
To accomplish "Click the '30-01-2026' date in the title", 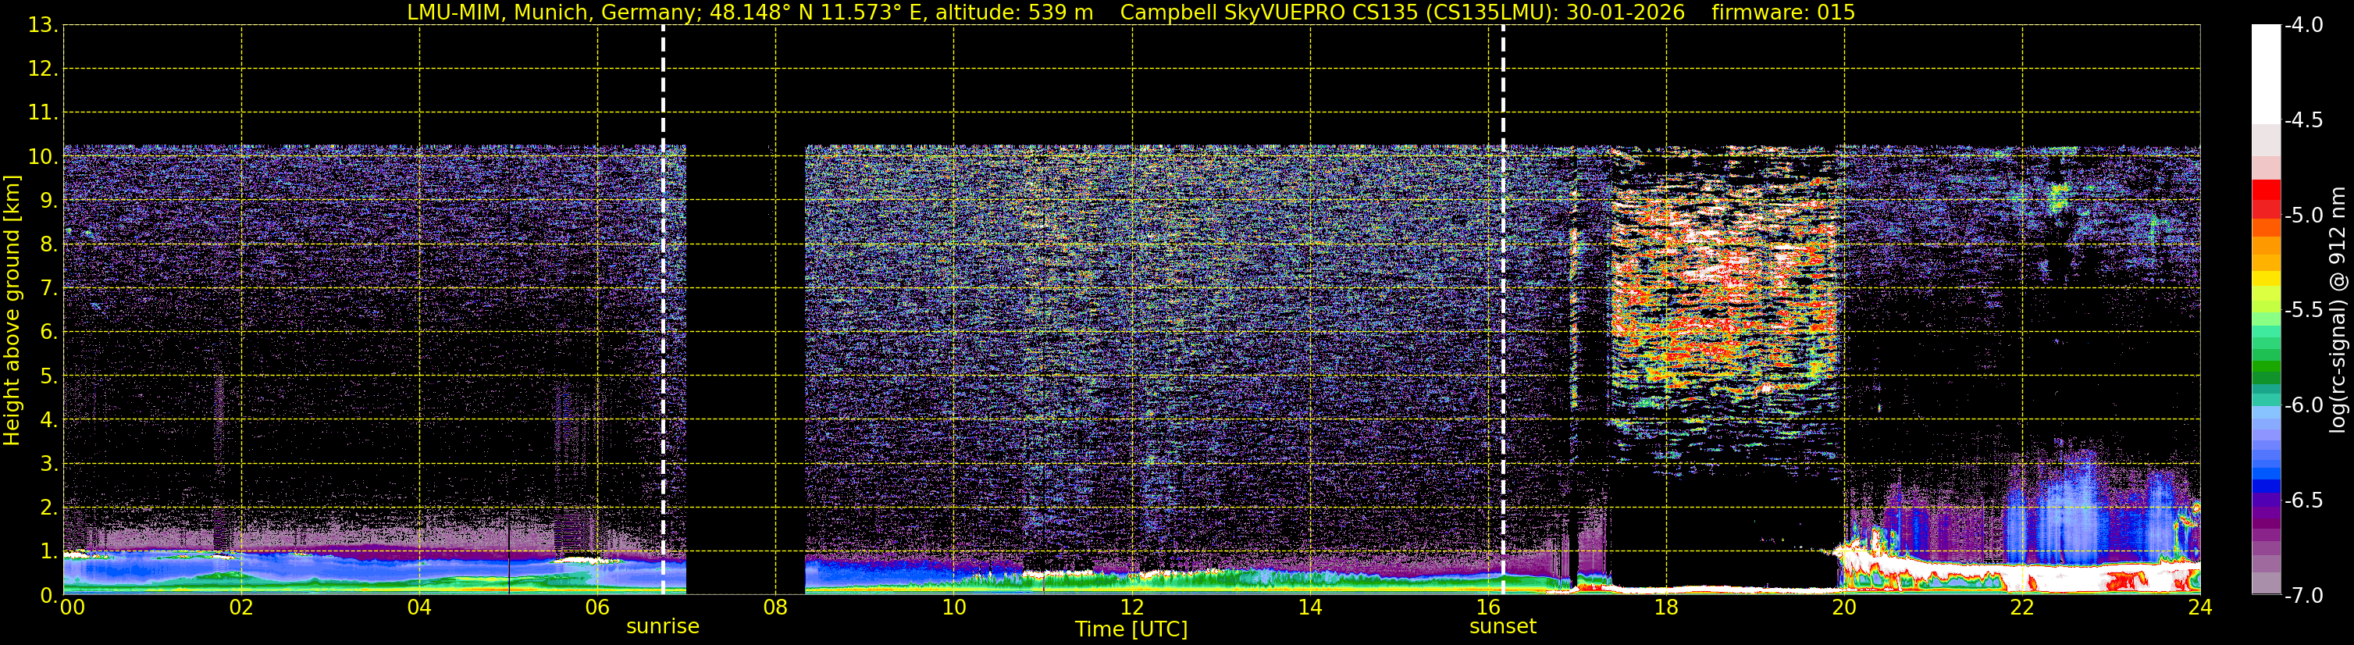I will point(1626,12).
